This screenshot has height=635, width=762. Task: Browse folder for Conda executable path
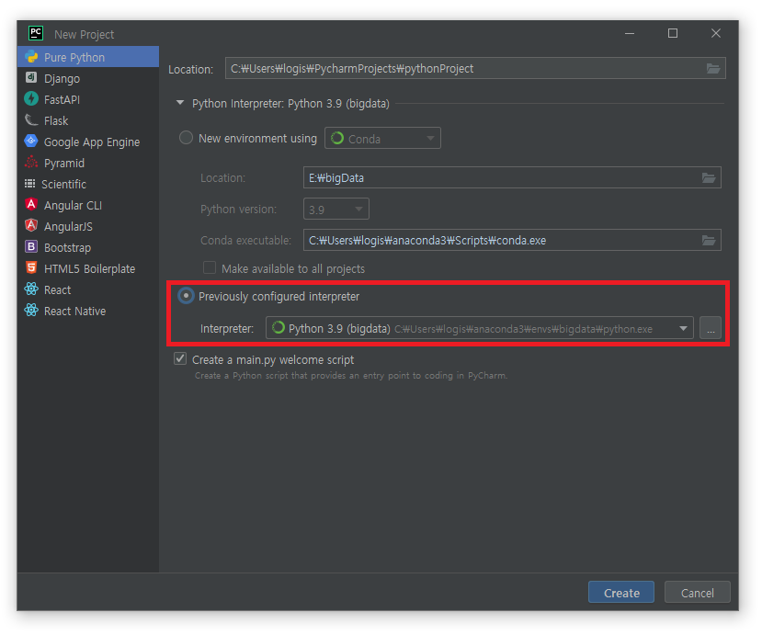(709, 240)
